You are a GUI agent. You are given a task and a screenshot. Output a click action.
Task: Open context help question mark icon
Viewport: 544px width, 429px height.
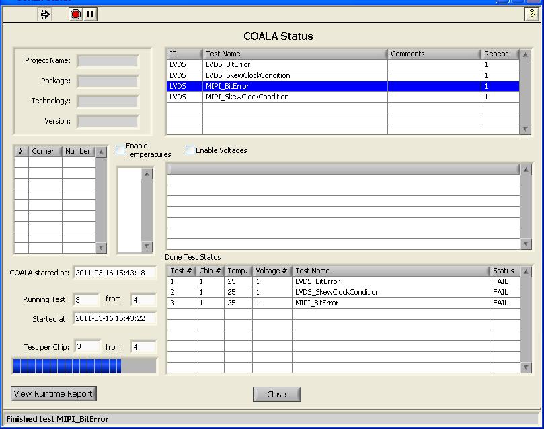pyautogui.click(x=531, y=15)
